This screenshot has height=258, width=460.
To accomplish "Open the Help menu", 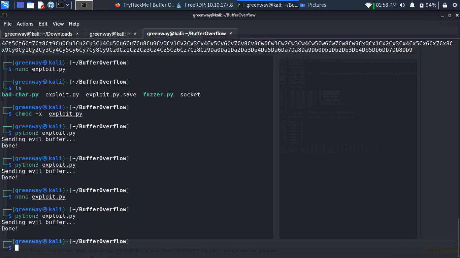I will pos(74,24).
